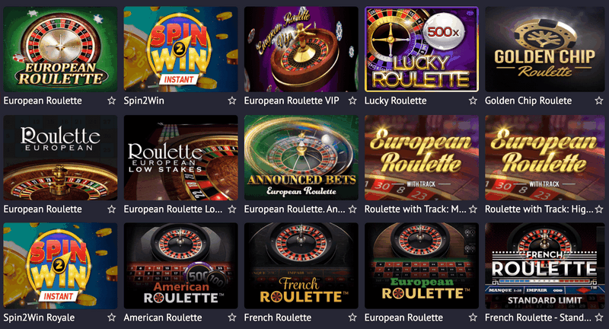This screenshot has width=609, height=329.
Task: Toggle star for French Roulette Standard Limit
Action: pos(599,318)
